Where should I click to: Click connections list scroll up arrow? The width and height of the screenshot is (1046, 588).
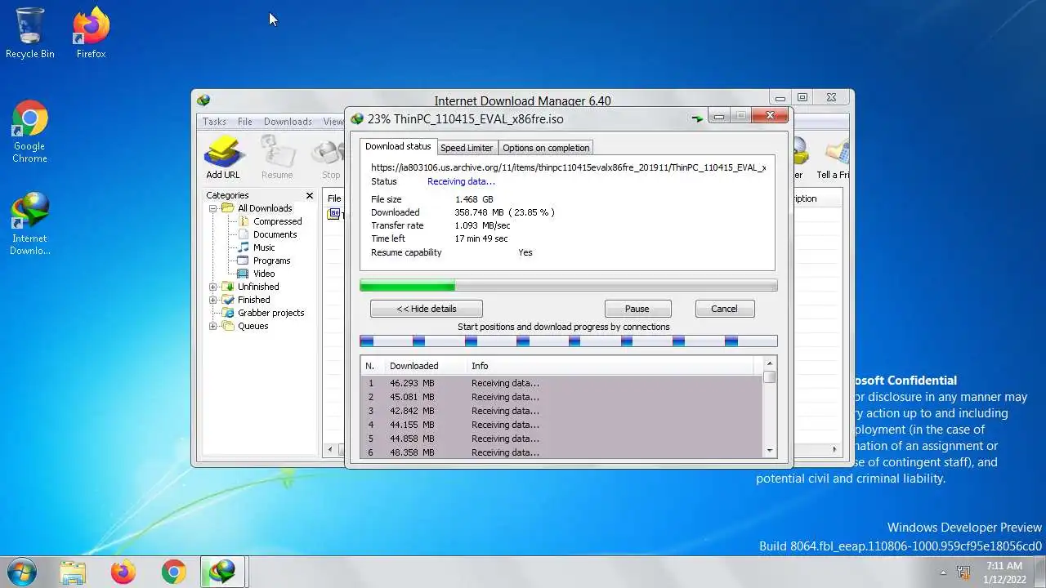pyautogui.click(x=769, y=363)
